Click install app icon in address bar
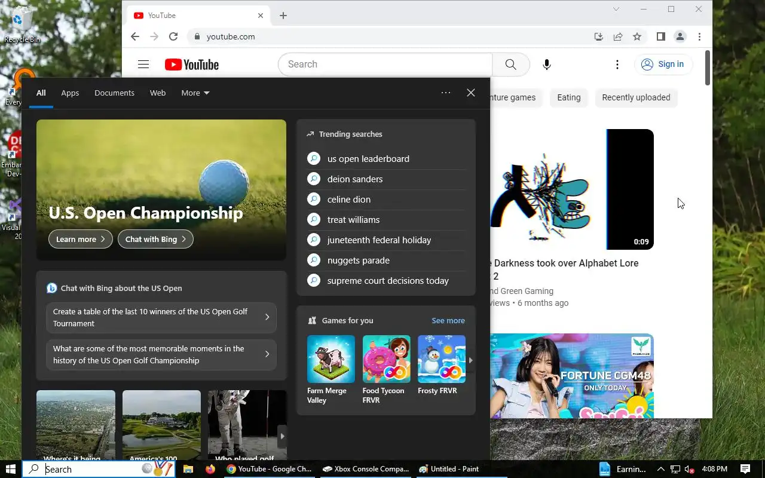 point(599,36)
